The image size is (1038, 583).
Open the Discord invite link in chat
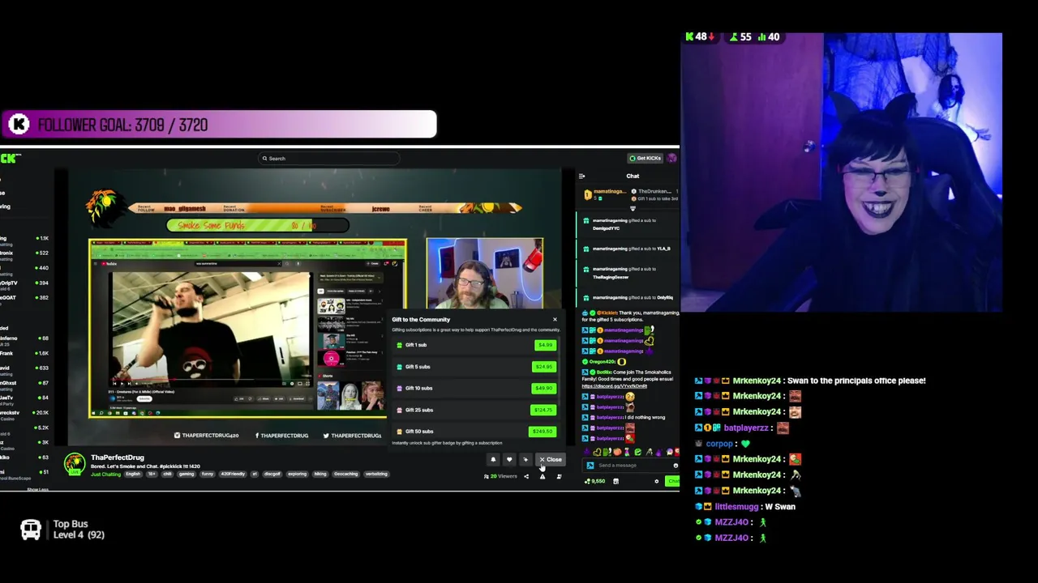(614, 386)
